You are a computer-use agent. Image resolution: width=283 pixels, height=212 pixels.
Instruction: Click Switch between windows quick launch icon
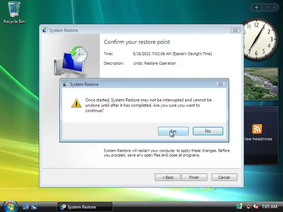(x=34, y=207)
